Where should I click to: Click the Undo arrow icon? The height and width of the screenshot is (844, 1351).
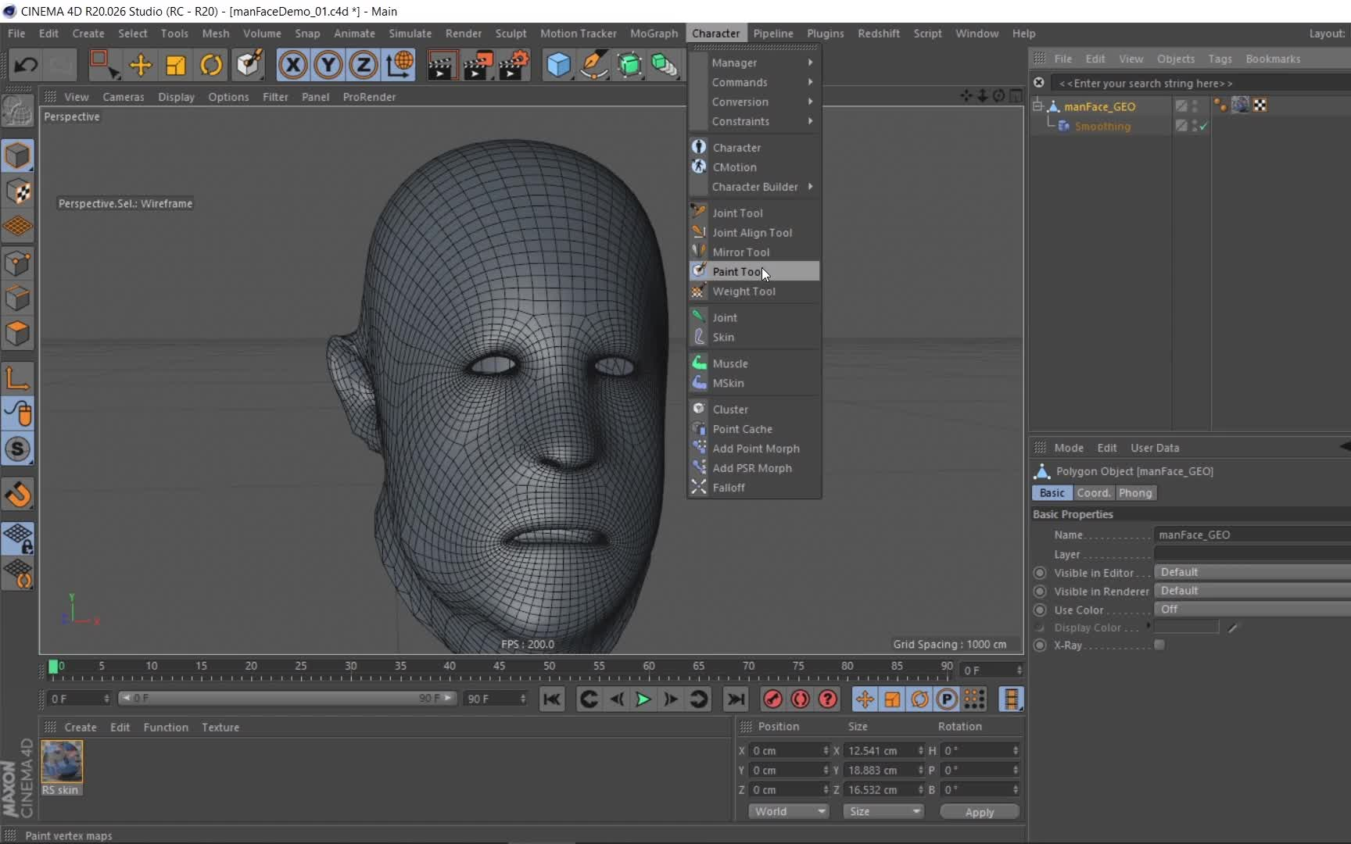tap(25, 65)
